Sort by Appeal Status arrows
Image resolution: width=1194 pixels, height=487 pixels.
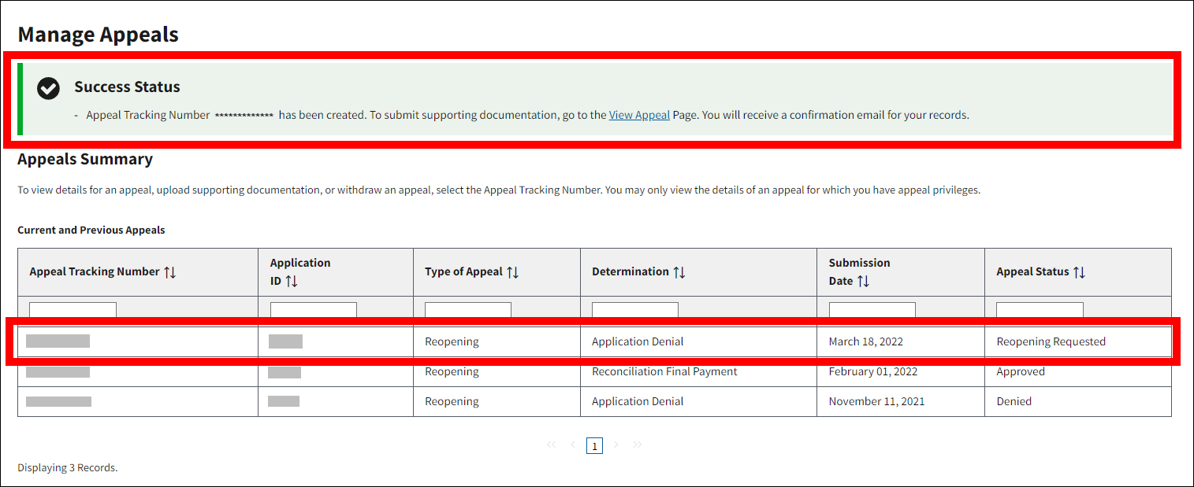click(1079, 272)
